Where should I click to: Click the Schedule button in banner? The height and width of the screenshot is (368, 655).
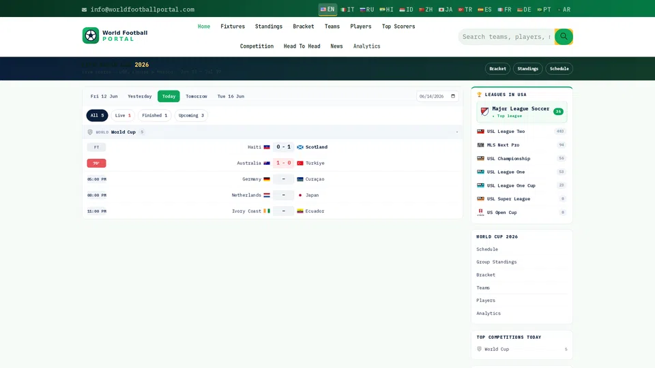pos(559,69)
